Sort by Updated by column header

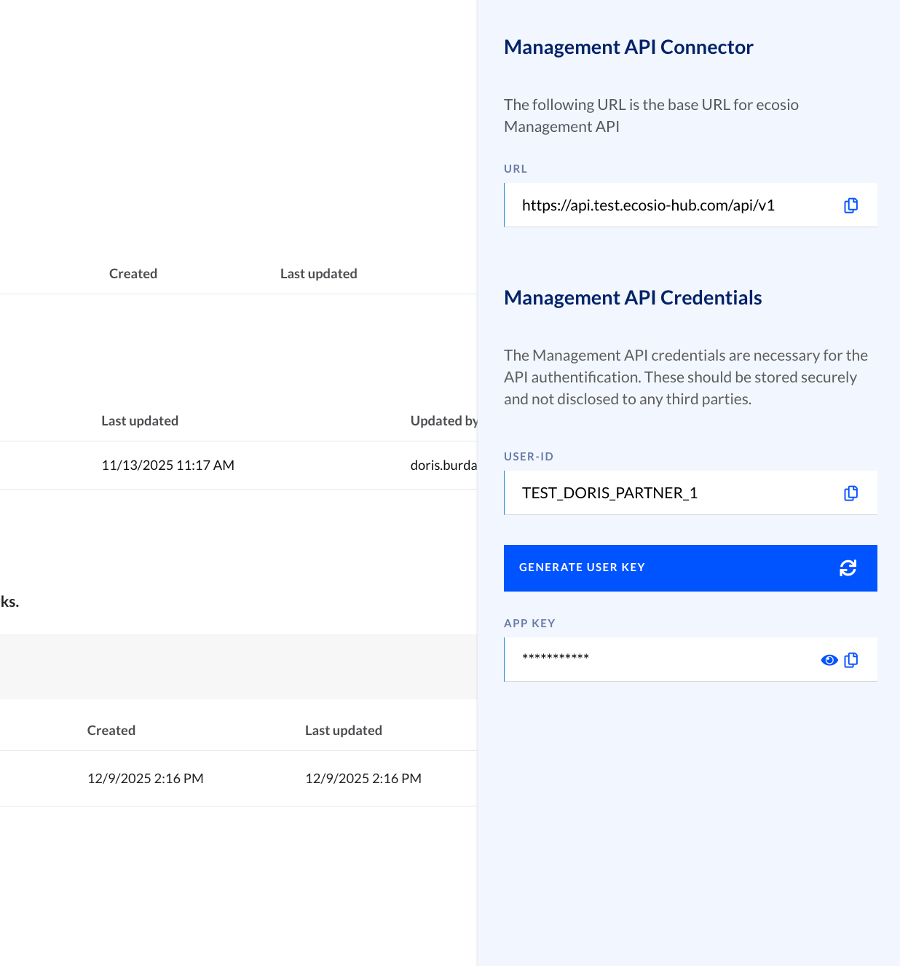(x=443, y=421)
